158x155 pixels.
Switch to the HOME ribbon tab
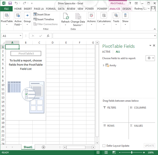(x=18, y=9)
